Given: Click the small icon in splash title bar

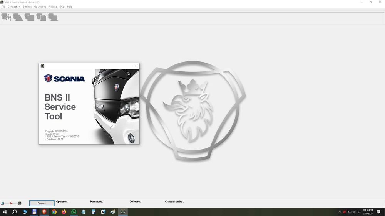Looking at the screenshot, I should pyautogui.click(x=42, y=66).
